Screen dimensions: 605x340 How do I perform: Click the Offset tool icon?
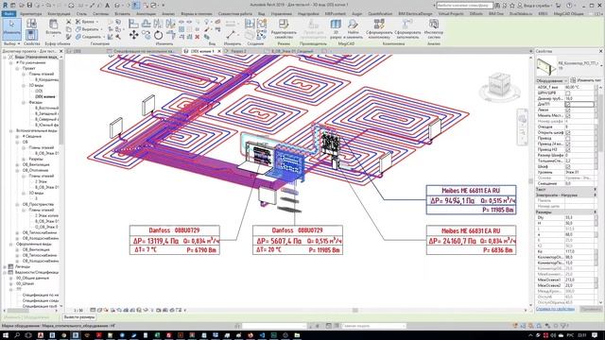(x=146, y=24)
